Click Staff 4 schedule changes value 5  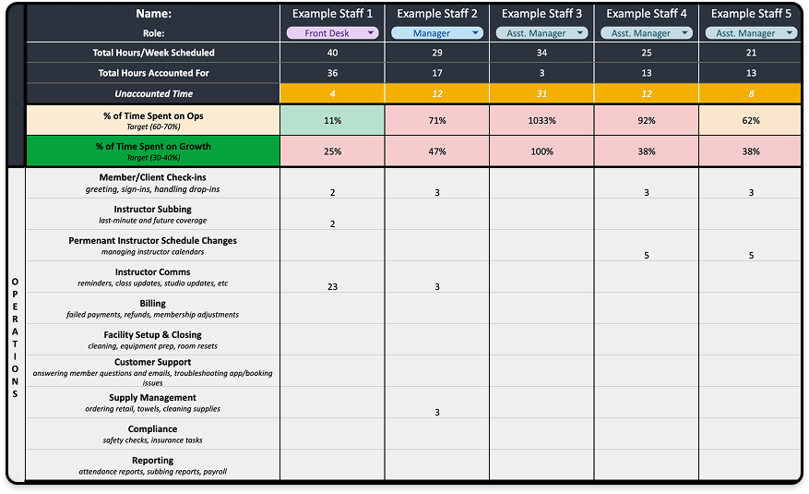[647, 255]
